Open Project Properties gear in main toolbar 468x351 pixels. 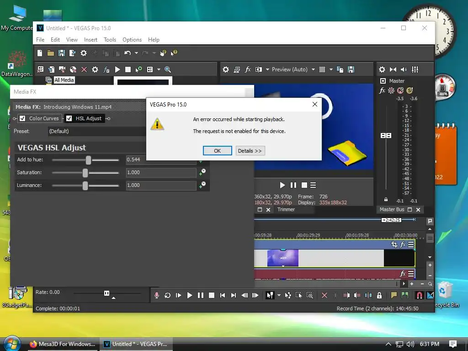84,53
